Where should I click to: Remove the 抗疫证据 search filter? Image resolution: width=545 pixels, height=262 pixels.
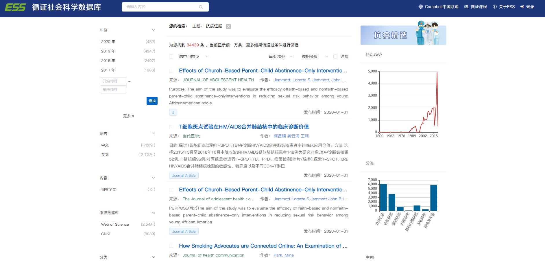[228, 27]
